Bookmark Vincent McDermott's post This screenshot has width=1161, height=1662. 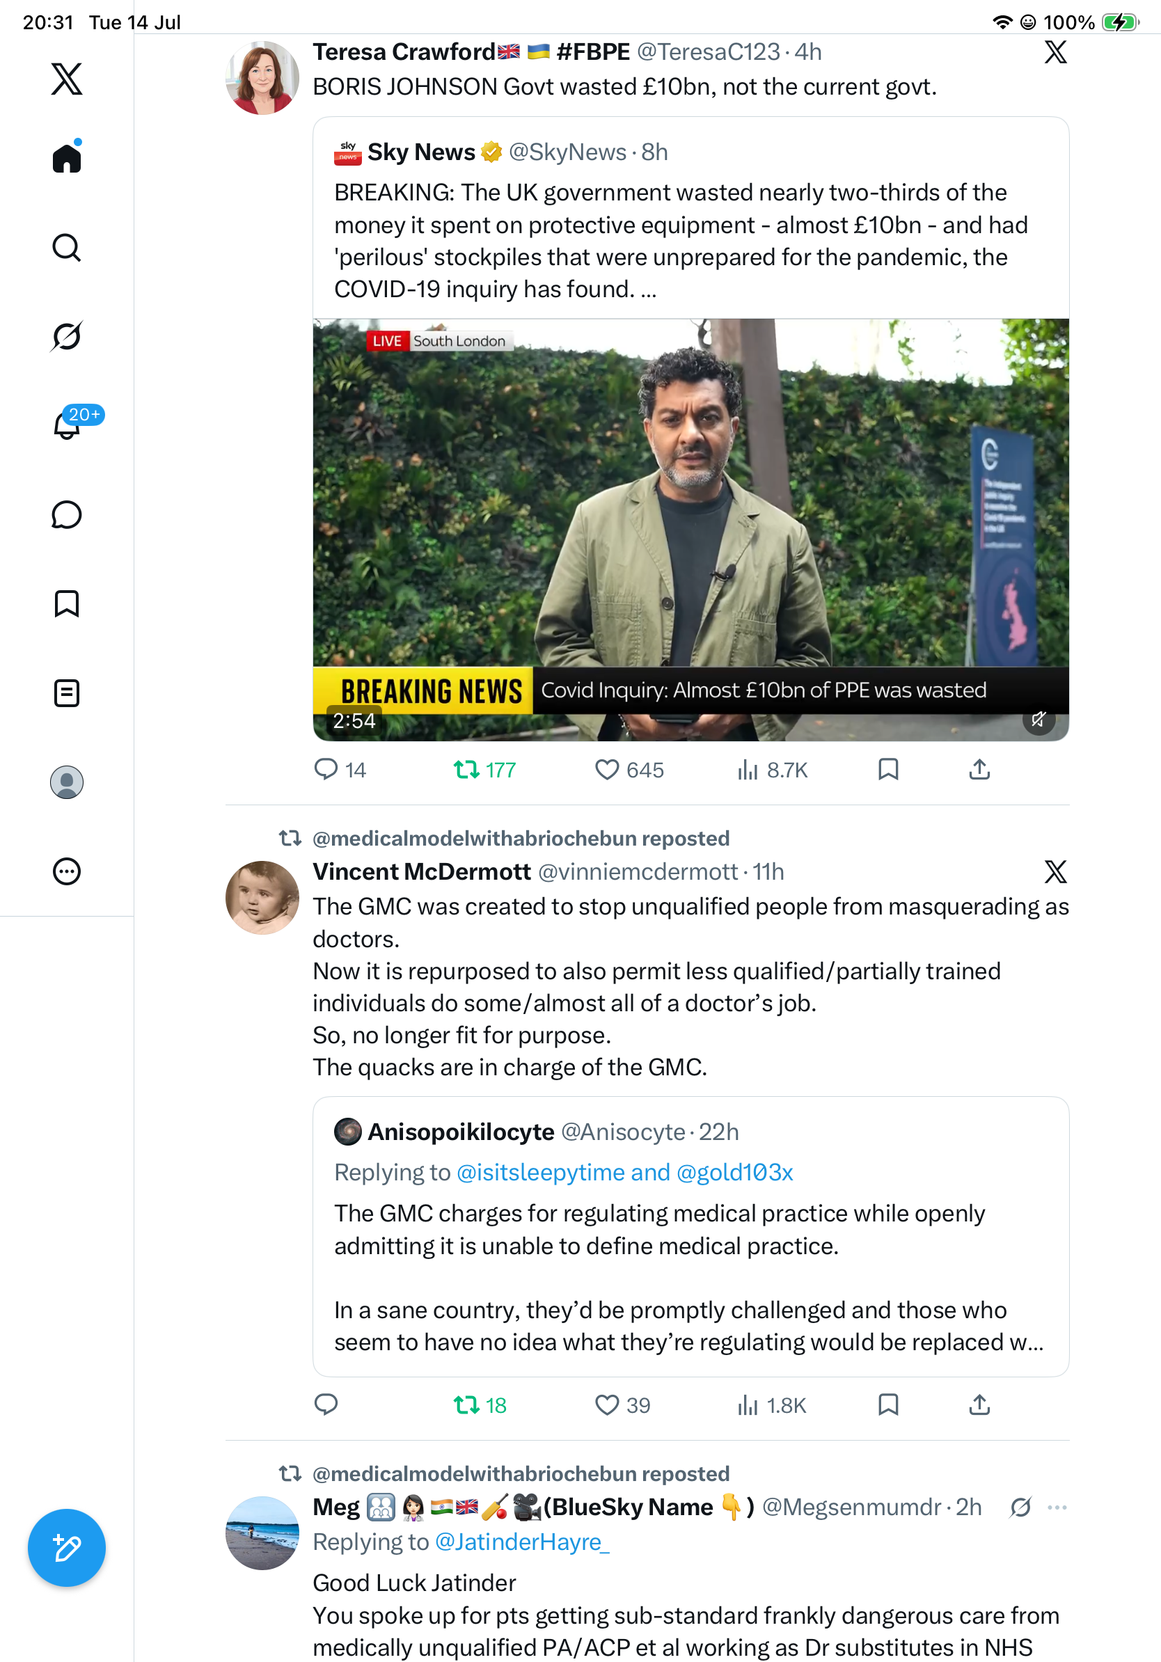click(x=888, y=1405)
